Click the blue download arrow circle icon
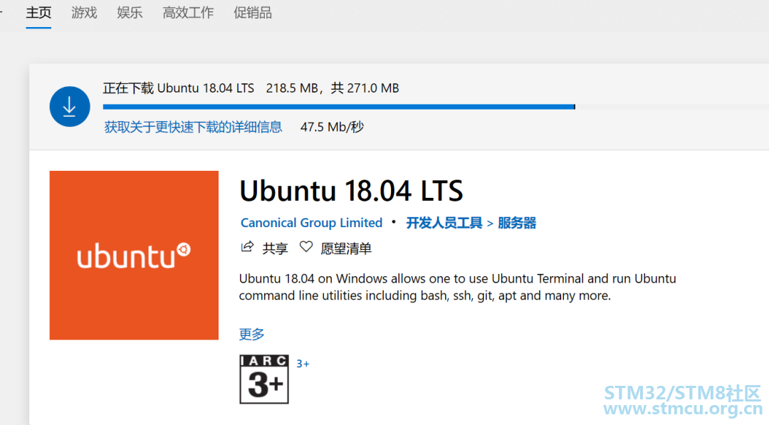This screenshot has height=425, width=769. pyautogui.click(x=70, y=106)
